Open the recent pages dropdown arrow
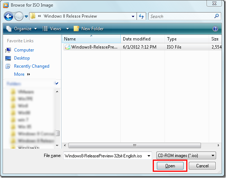Image resolution: width=226 pixels, height=178 pixels. coord(26,17)
